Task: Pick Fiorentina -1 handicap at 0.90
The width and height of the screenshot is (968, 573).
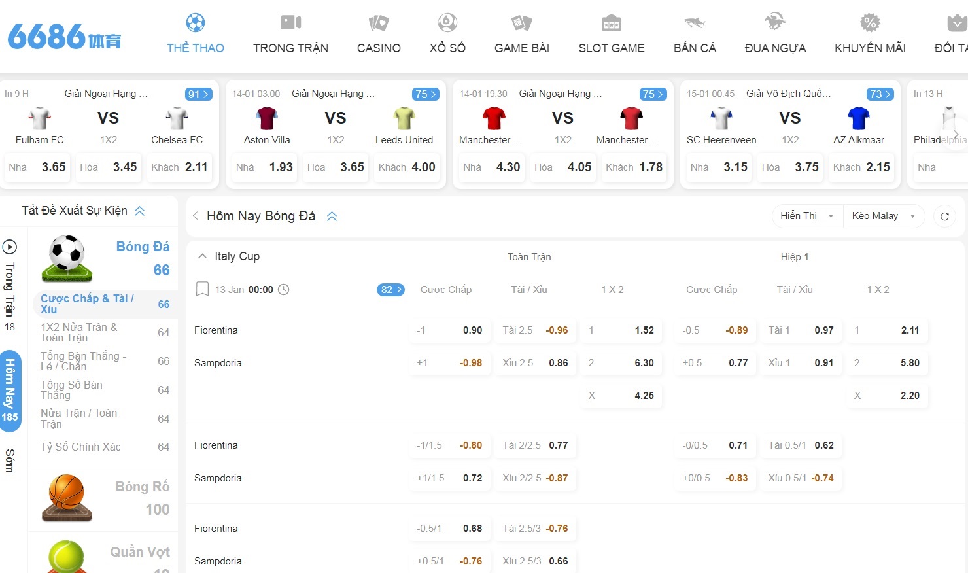Action: [x=450, y=330]
